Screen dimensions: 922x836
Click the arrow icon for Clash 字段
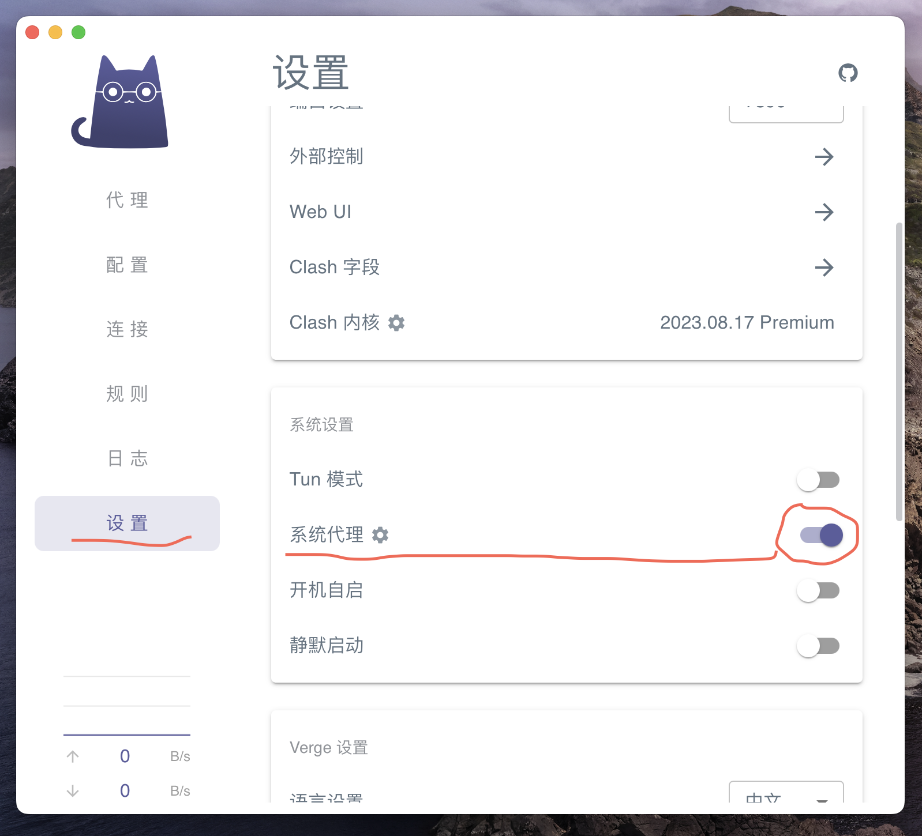click(x=824, y=268)
